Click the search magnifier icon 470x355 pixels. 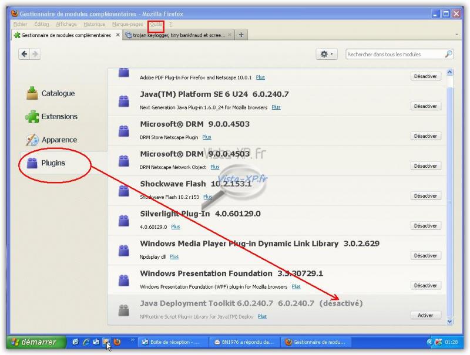(x=448, y=54)
